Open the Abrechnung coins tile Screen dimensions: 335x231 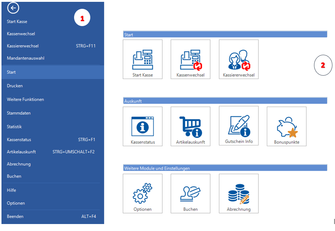(238, 194)
